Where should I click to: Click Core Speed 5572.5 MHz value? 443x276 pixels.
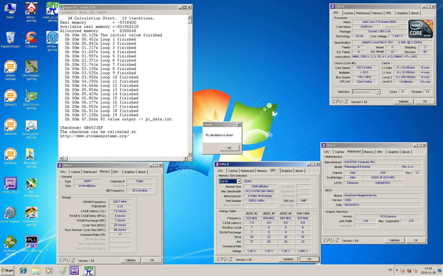point(364,68)
